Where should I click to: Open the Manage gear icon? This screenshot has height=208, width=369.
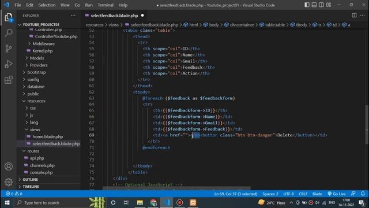click(x=9, y=182)
